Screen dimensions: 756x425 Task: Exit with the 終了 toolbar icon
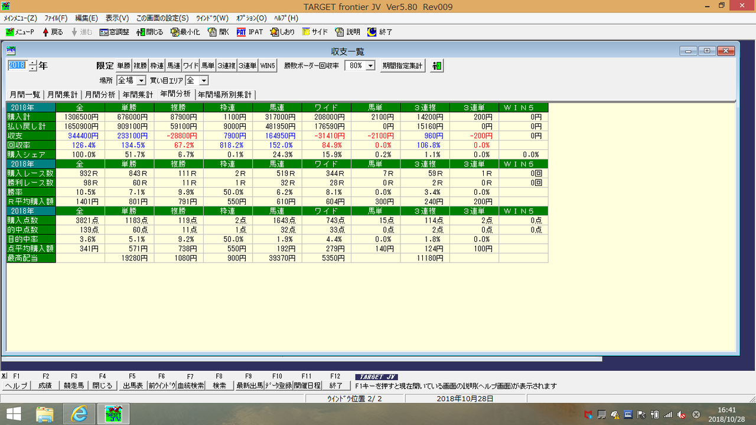point(380,32)
